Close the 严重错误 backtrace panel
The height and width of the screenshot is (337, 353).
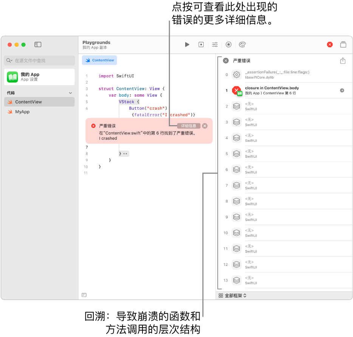pyautogui.click(x=226, y=61)
